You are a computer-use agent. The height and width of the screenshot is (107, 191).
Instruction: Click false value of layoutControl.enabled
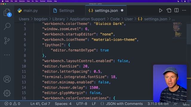click(x=123, y=61)
